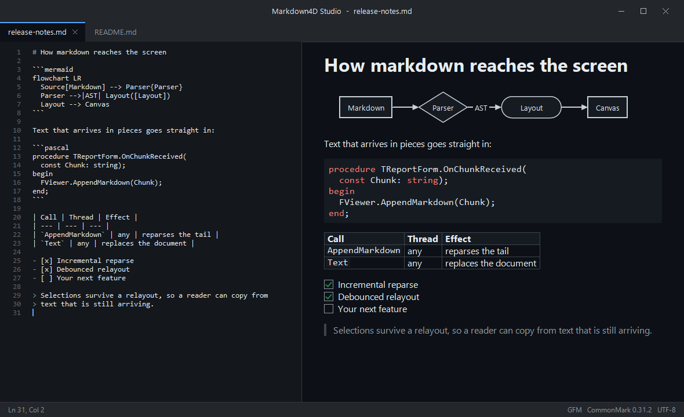Minimize the Markdown4D Studio window
This screenshot has height=417, width=684.
tap(621, 12)
